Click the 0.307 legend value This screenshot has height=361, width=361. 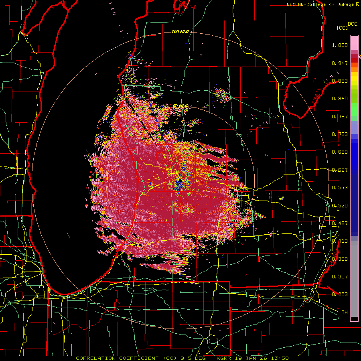click(340, 277)
